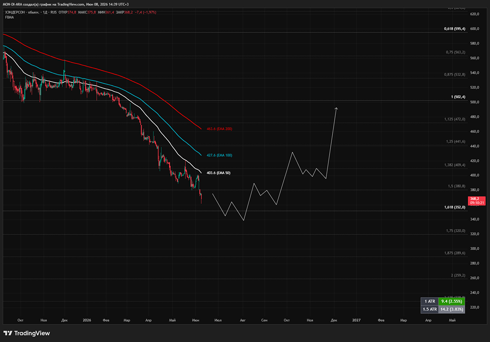Click the 440,0 price axis label
The height and width of the screenshot is (342, 490).
click(x=474, y=147)
